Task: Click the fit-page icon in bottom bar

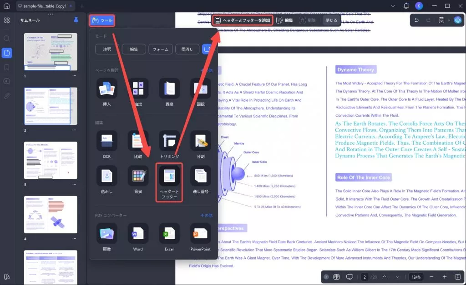Action: tap(458, 277)
